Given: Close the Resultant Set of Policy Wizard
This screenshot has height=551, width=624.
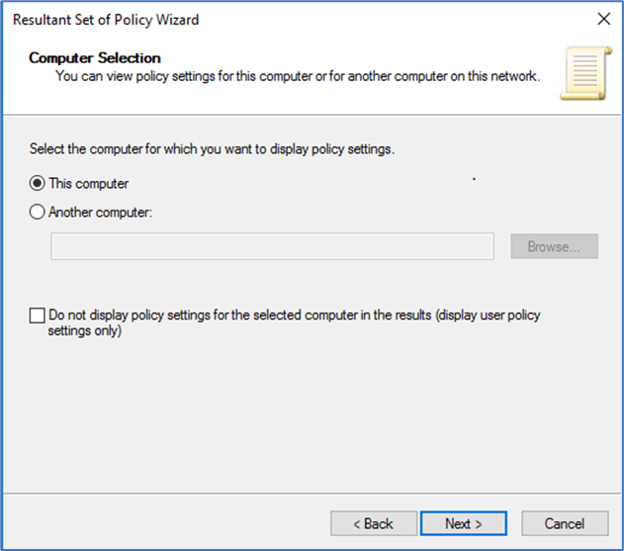Looking at the screenshot, I should 603,19.
